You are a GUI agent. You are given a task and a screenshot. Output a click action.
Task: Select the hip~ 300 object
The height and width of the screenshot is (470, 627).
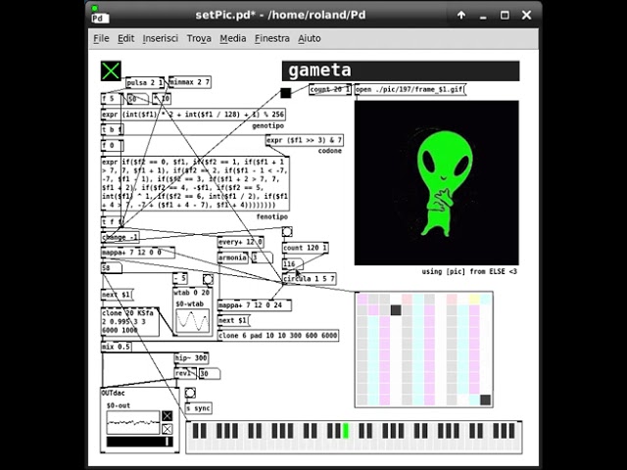click(x=192, y=358)
